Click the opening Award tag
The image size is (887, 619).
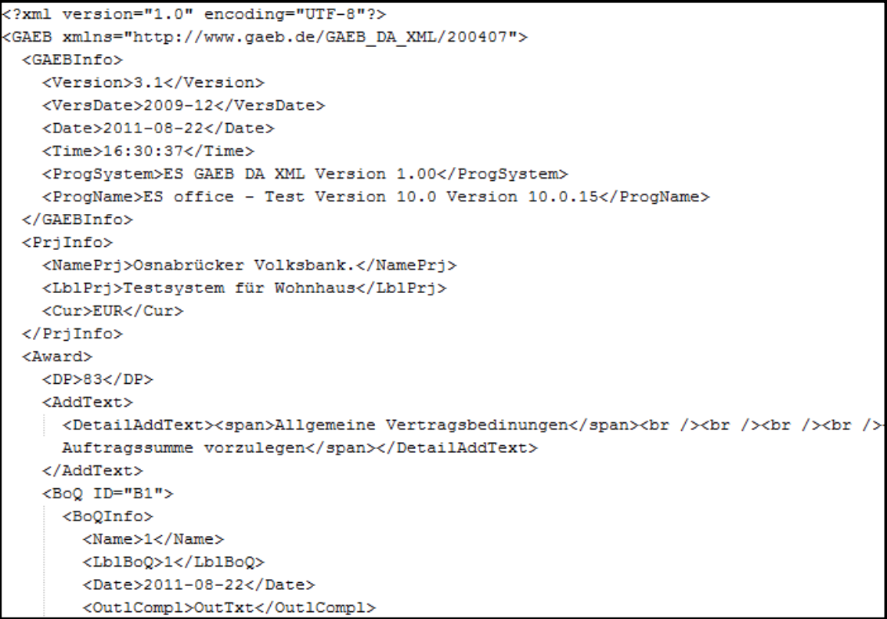click(57, 357)
